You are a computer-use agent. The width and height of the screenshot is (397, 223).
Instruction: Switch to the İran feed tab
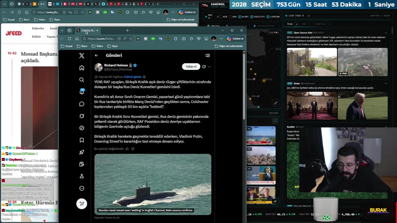click(290, 24)
